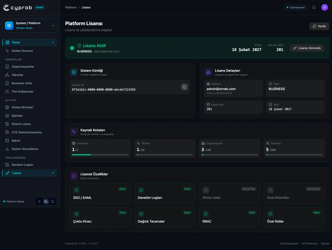The width and height of the screenshot is (332, 250).
Task: Open Tüm Kullanıcılar list
Action: [30, 92]
